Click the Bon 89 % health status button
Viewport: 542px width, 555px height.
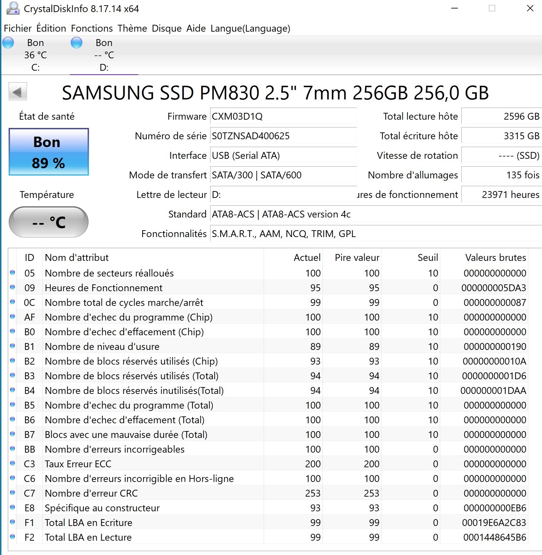coord(49,152)
